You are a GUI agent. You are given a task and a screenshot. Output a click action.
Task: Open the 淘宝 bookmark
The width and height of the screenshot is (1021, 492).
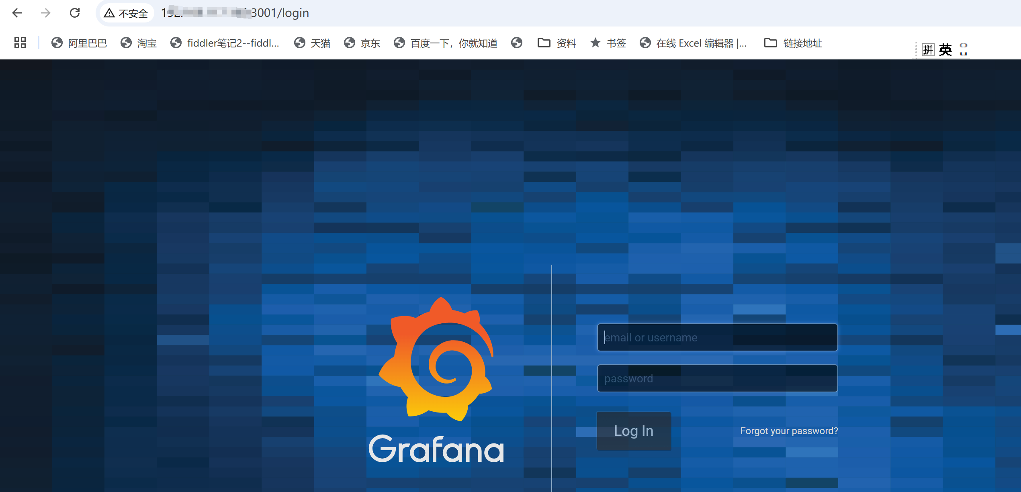tap(139, 43)
